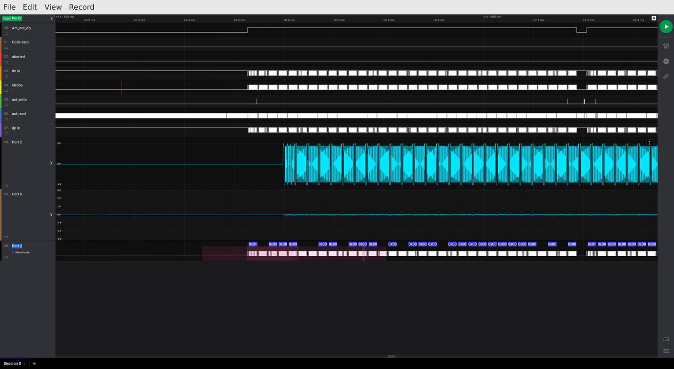This screenshot has height=369, width=674.
Task: Click the green Logic Pro 16 device badge
Action: click(12, 18)
